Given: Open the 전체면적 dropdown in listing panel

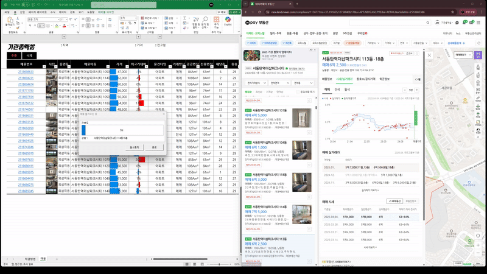Looking at the screenshot, I should tap(279, 83).
